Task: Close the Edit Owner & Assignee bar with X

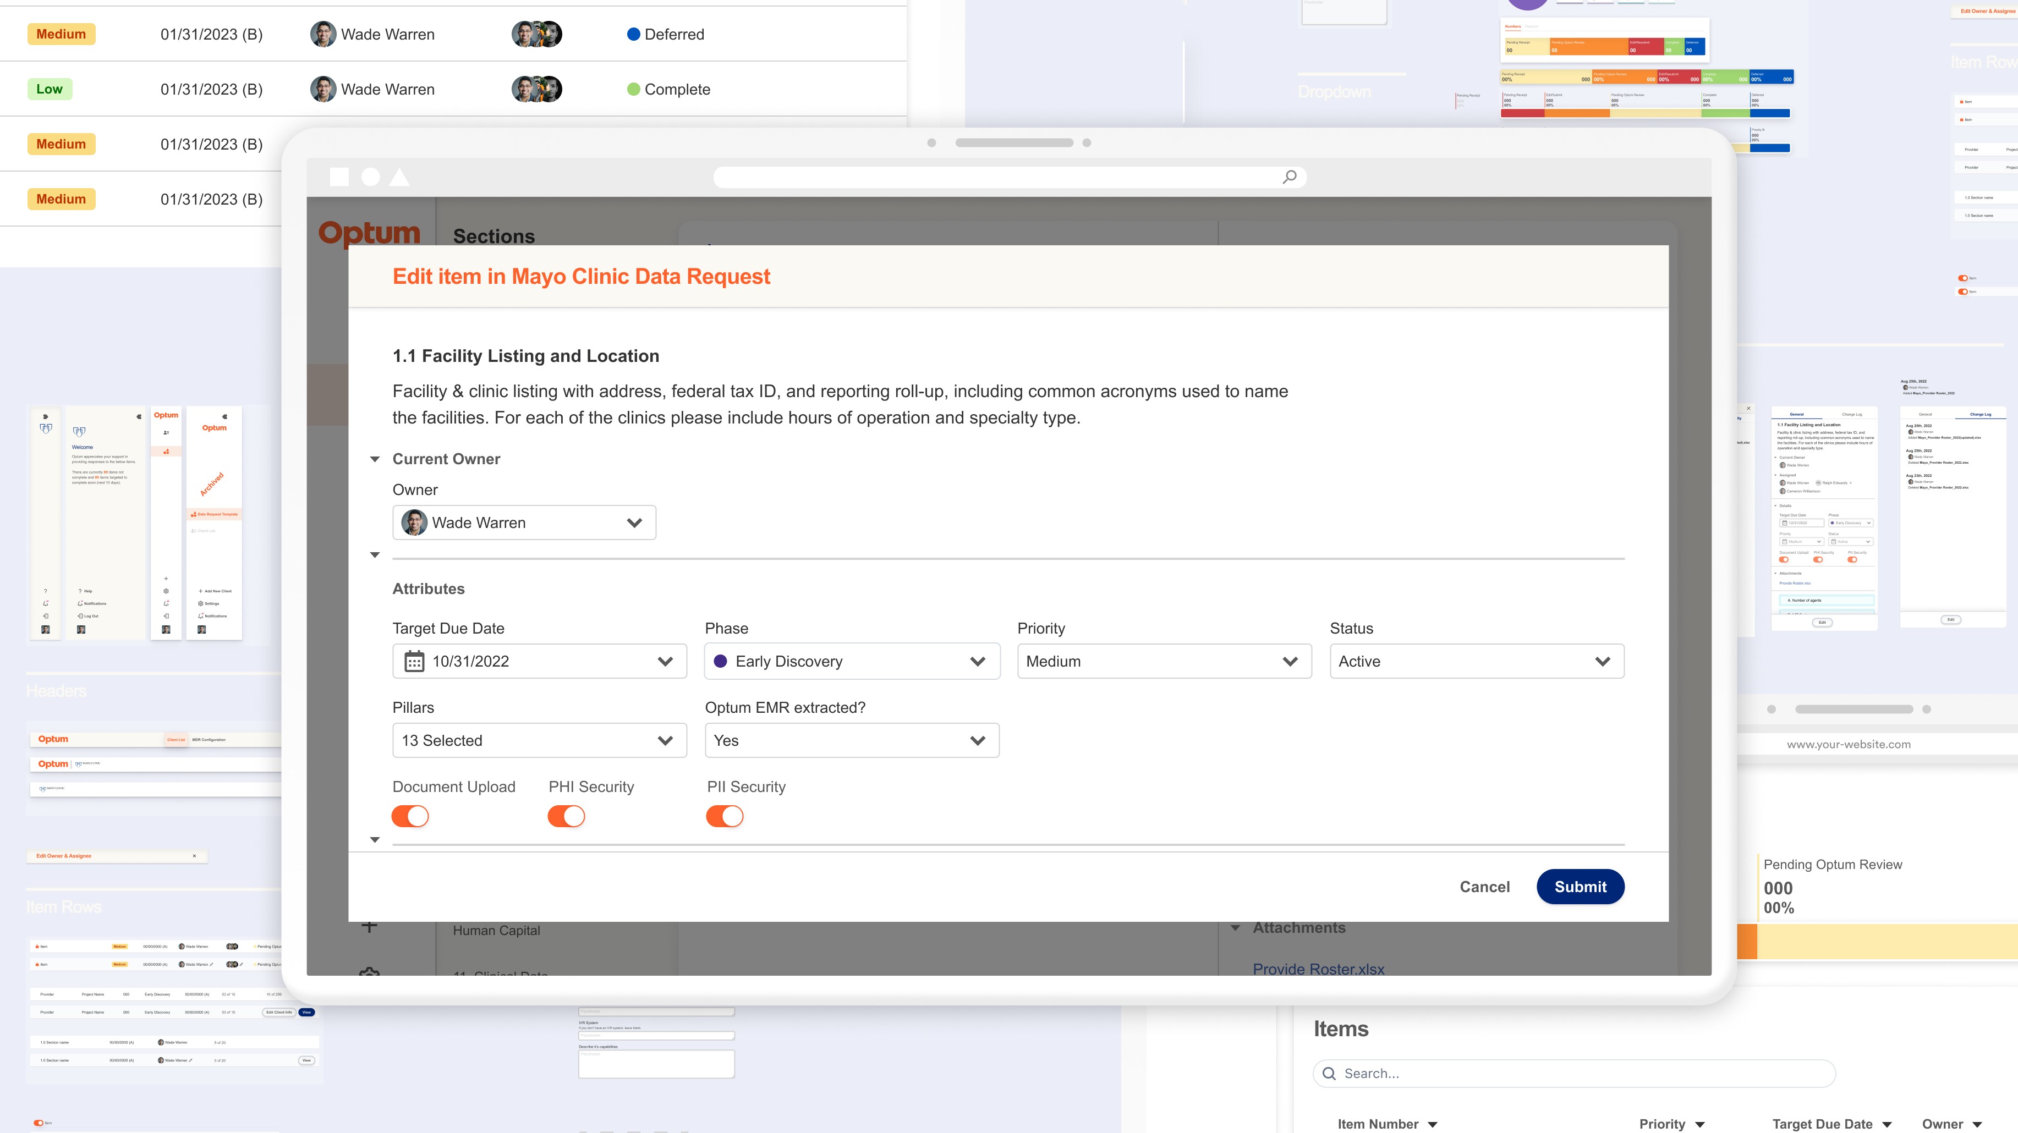Action: 194,856
